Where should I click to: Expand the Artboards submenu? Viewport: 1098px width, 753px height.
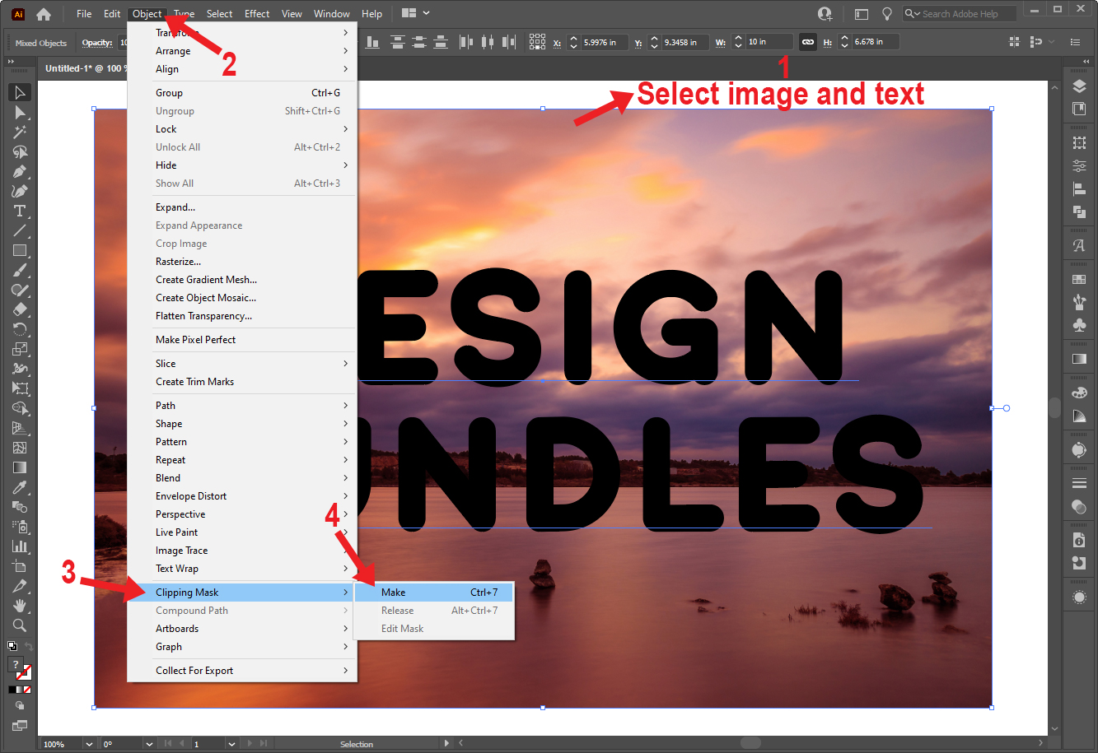coord(242,629)
